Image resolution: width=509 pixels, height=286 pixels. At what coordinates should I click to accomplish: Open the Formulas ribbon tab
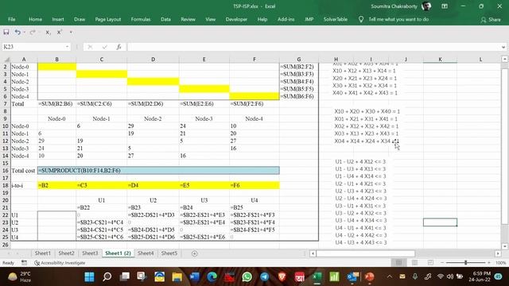(141, 19)
